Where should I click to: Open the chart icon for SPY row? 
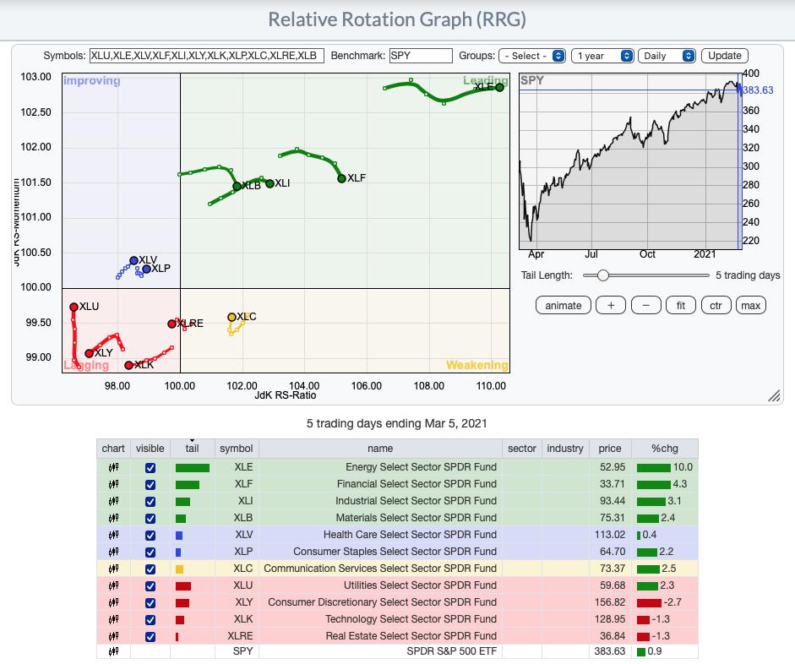tap(113, 651)
